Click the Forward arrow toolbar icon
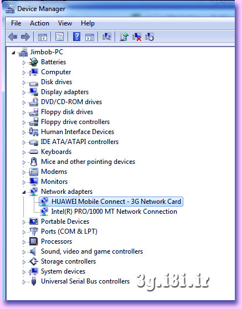Image resolution: width=242 pixels, height=309 pixels. tap(25, 37)
